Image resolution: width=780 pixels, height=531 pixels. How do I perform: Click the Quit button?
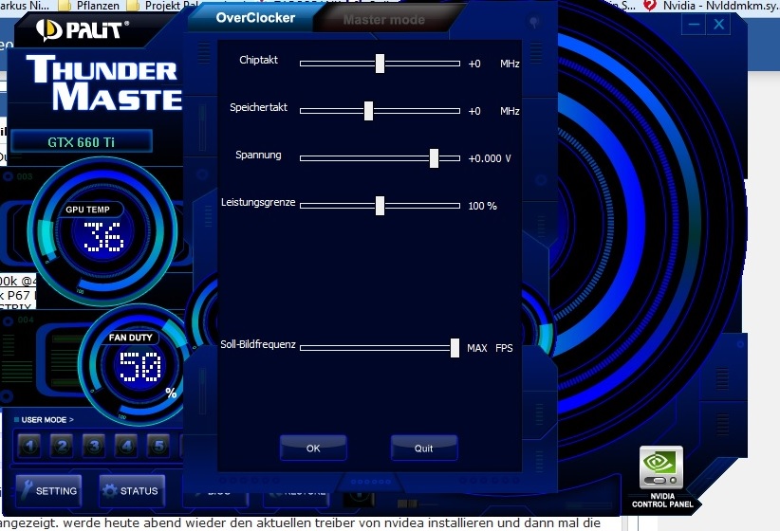424,448
